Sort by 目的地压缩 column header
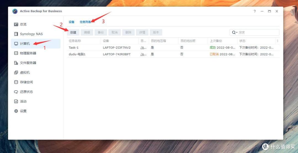Image resolution: width=298 pixels, height=153 pixels. pyautogui.click(x=164, y=41)
